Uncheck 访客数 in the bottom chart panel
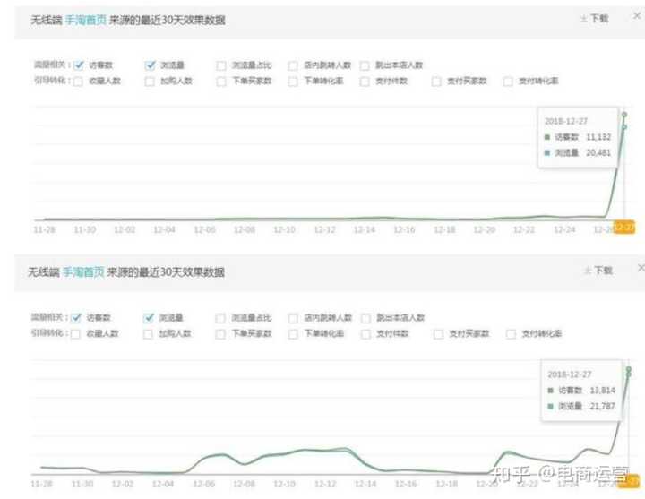645x499 pixels. pyautogui.click(x=76, y=317)
